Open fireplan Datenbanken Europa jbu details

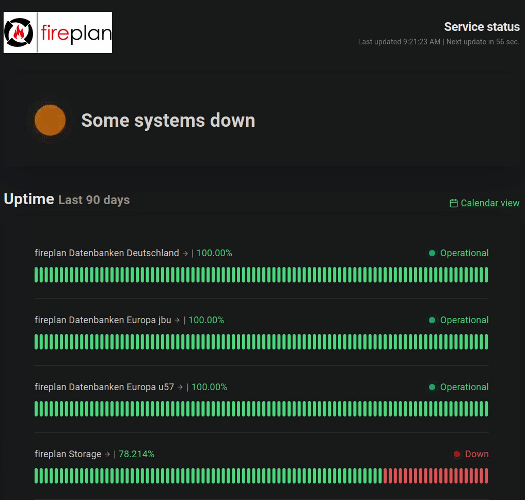[103, 320]
